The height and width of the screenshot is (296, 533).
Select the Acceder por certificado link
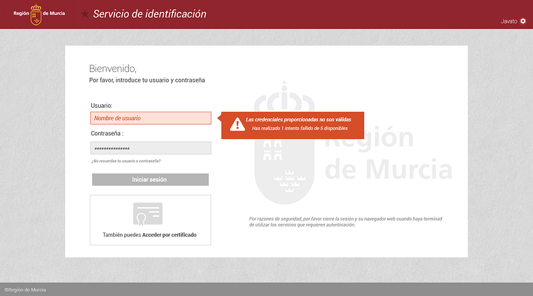point(169,235)
